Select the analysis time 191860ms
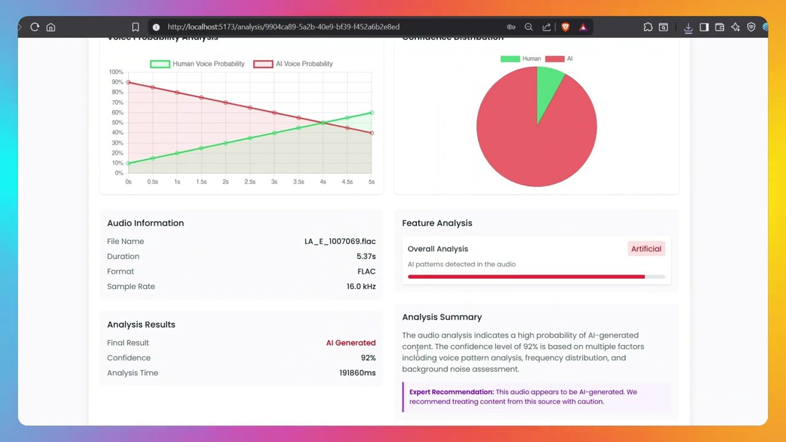This screenshot has height=442, width=786. pos(357,373)
